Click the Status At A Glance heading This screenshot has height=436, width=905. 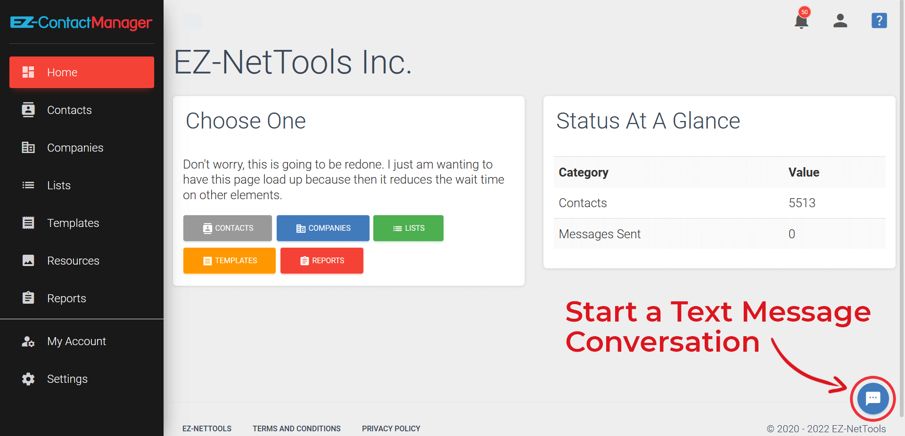[x=648, y=121]
